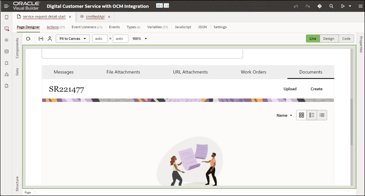Click the Page breadcrumb

click(28, 193)
